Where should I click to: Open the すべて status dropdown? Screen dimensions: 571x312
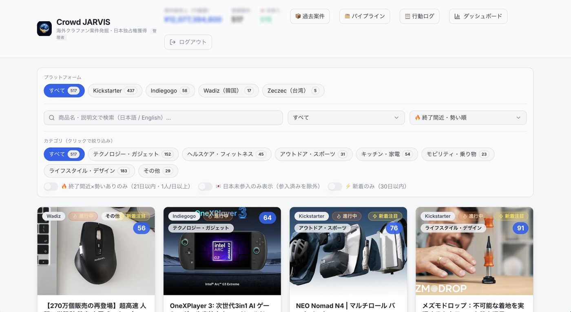(346, 118)
